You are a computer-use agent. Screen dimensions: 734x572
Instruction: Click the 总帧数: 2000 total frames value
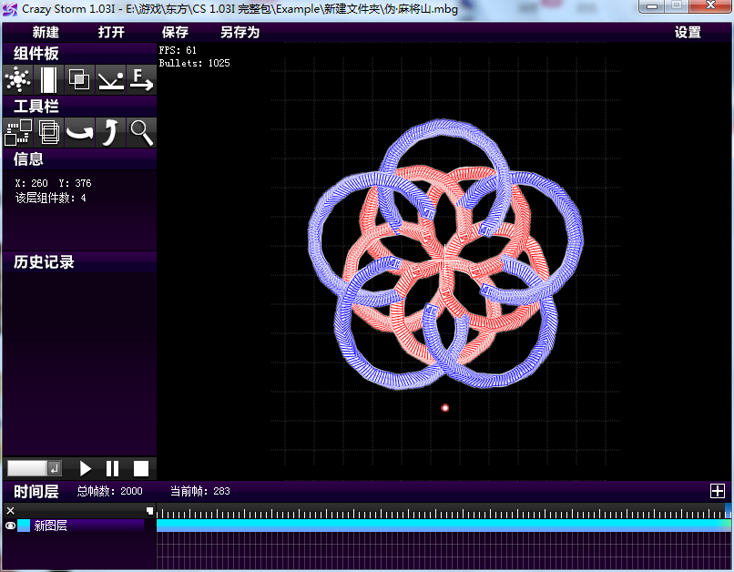pyautogui.click(x=109, y=491)
